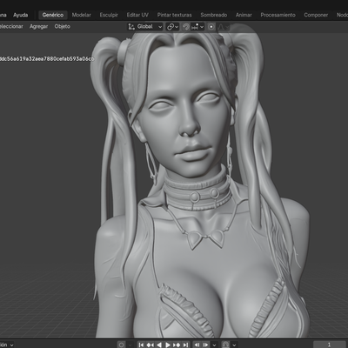Open the pivot point link dropdown

[x=172, y=27]
